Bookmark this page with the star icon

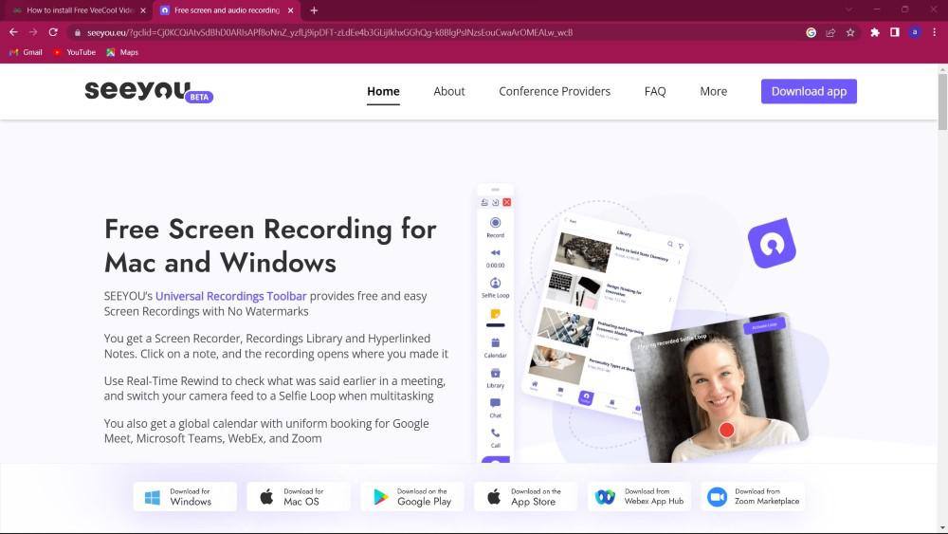[x=850, y=32]
